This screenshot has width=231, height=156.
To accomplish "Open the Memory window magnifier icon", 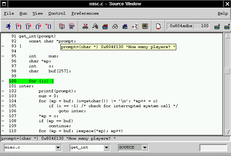I will 95,26.
